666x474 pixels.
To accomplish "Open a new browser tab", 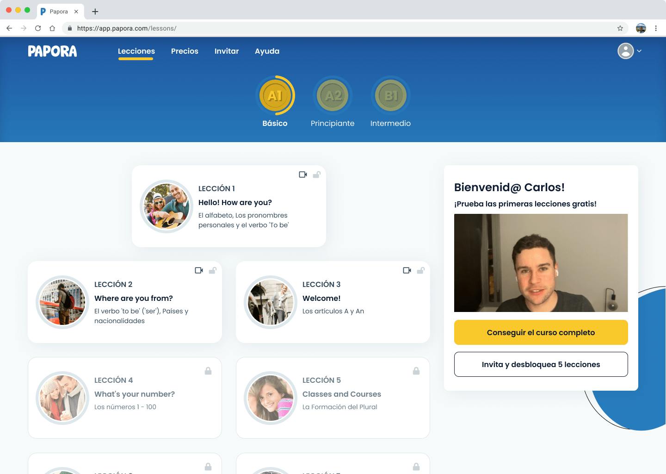I will [95, 12].
